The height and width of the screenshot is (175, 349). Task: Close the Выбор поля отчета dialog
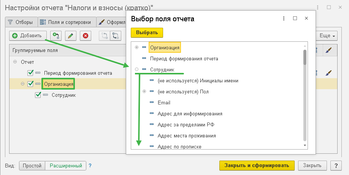tap(306, 19)
